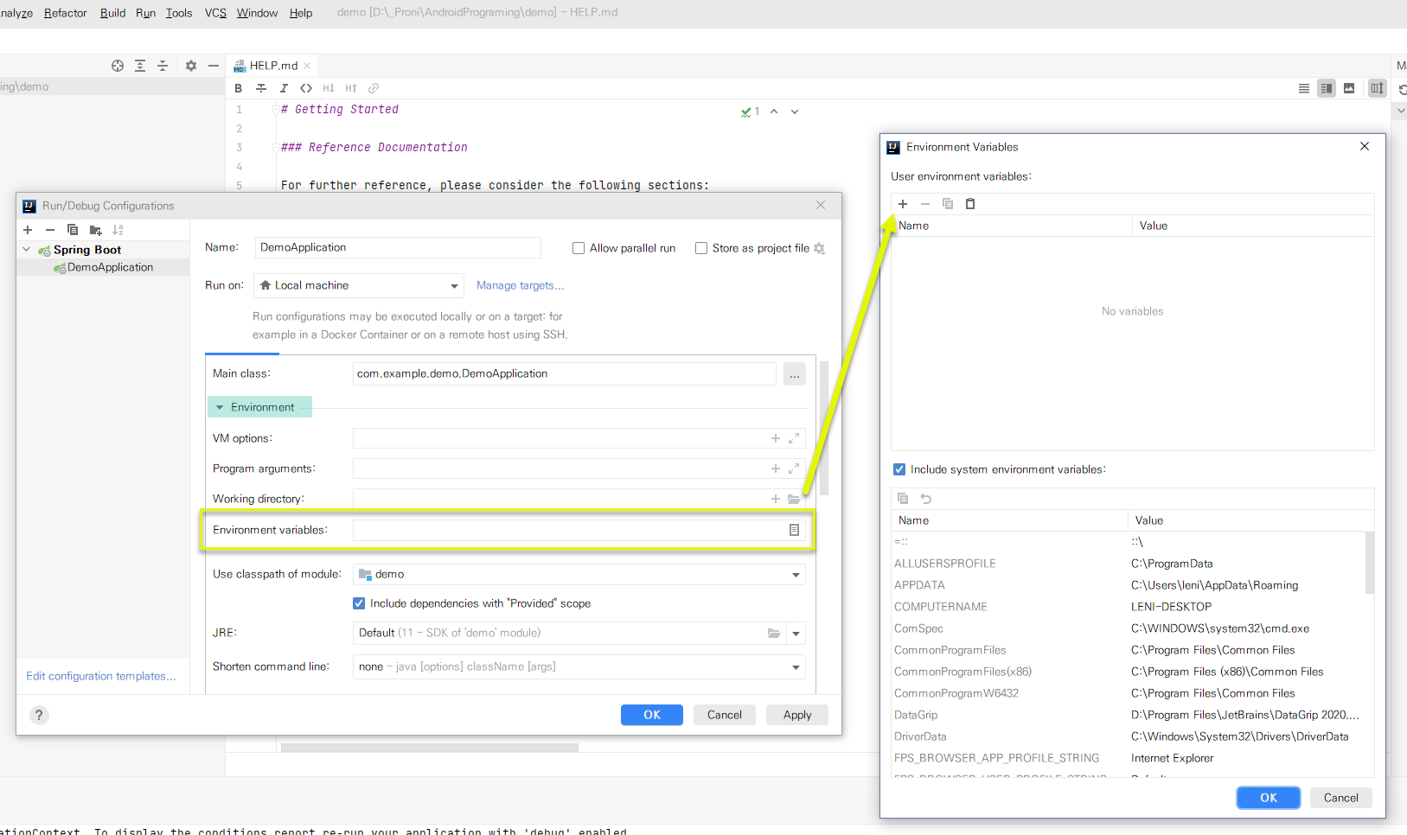The height and width of the screenshot is (835, 1407).
Task: Select DemoApplication in configurations tree
Action: (x=110, y=267)
